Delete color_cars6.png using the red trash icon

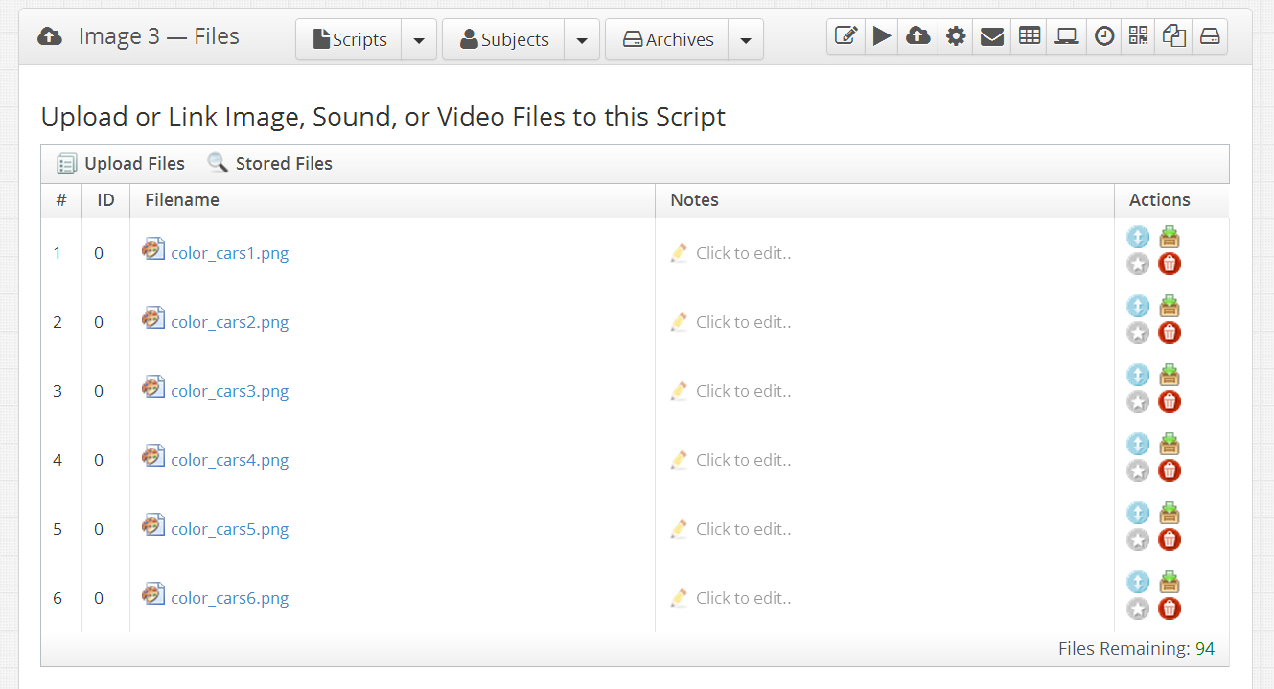click(1169, 609)
